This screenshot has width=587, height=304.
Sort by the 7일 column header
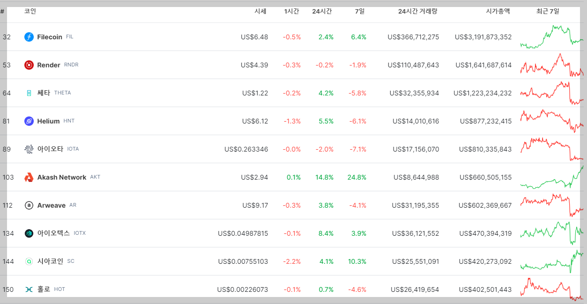[360, 11]
